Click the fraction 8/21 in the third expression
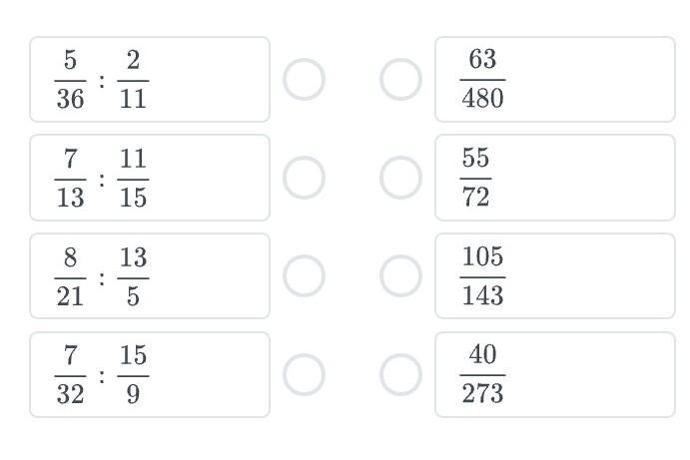 [x=70, y=276]
